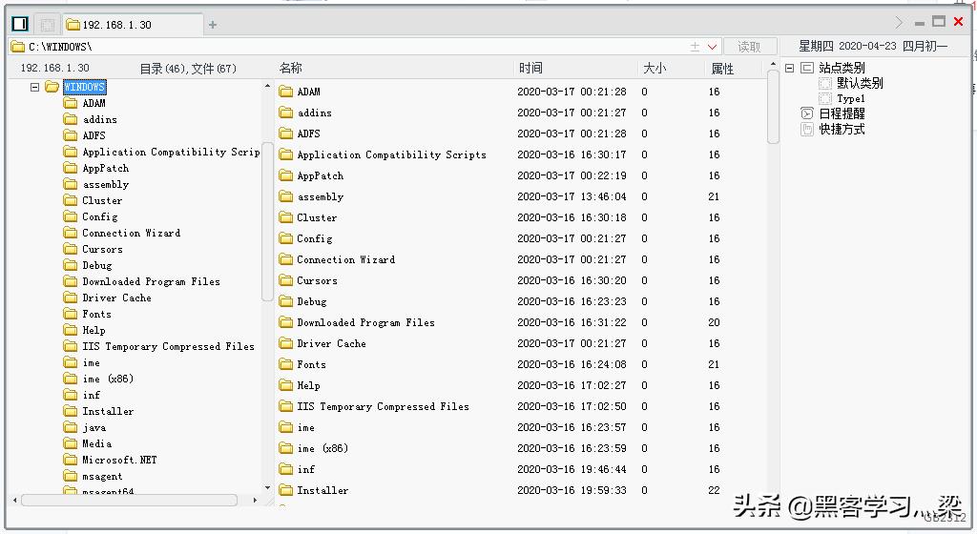The width and height of the screenshot is (977, 534).
Task: Click the tree's horizontal scrollbar left arrow
Action: tap(15, 500)
